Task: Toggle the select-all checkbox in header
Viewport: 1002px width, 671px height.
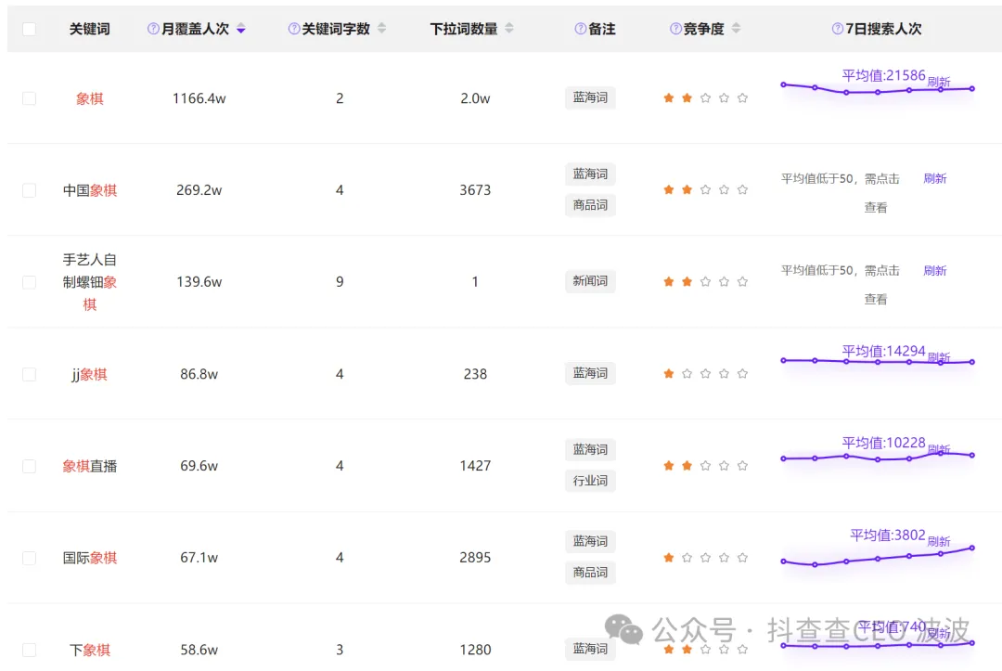Action: [x=29, y=29]
